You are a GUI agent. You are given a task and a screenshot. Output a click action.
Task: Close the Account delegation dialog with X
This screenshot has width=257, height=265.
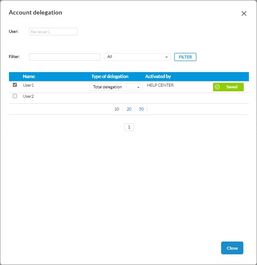tap(244, 13)
